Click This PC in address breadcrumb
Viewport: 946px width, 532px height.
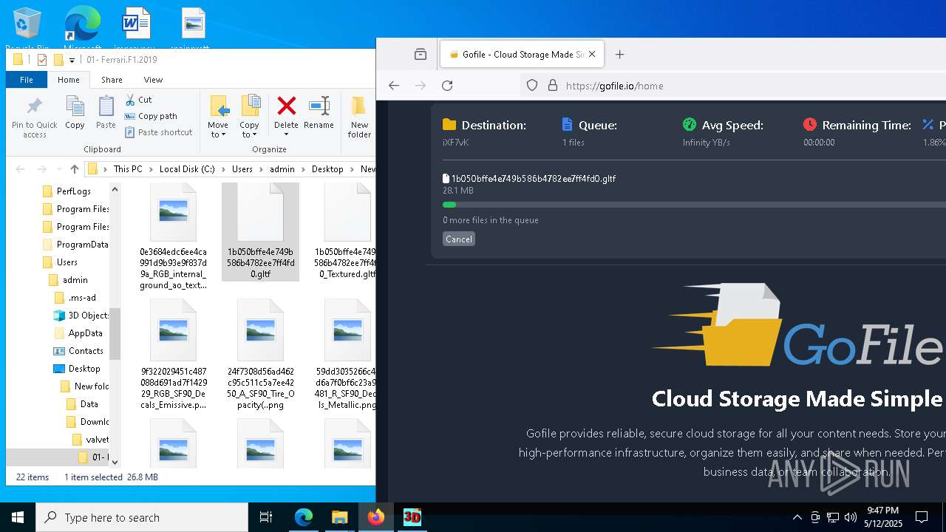pos(128,169)
